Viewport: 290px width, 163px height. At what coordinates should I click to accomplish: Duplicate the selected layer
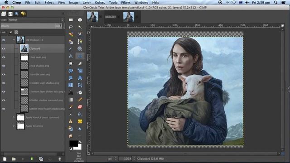pyautogui.click(x=41, y=159)
